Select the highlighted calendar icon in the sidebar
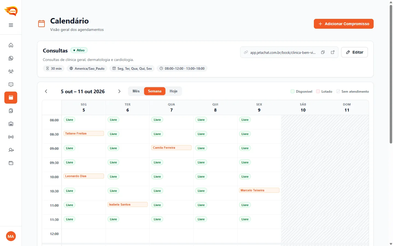The image size is (393, 246). (x=11, y=98)
